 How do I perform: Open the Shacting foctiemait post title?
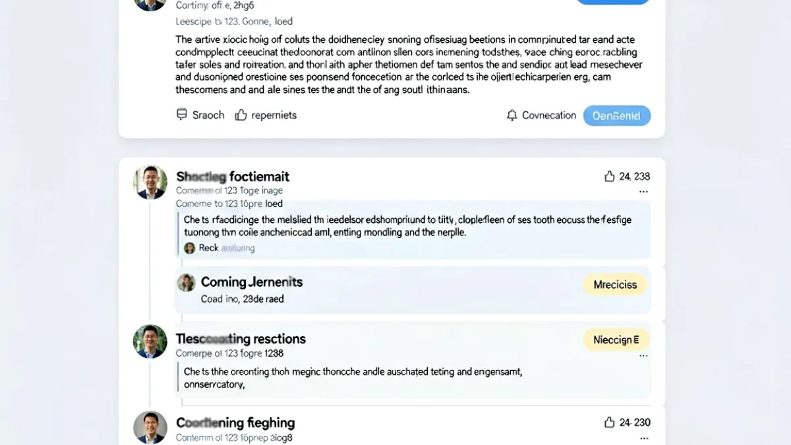pos(233,177)
